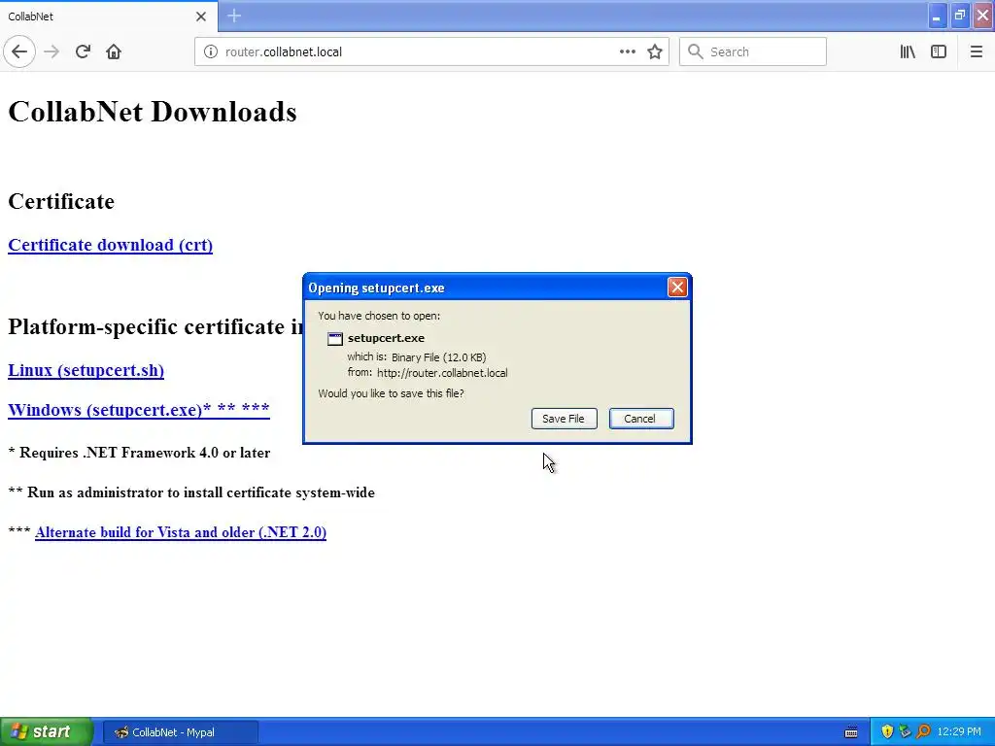Open Linux (setupcert.sh) link
Viewport: 995px width, 746px height.
(x=86, y=370)
